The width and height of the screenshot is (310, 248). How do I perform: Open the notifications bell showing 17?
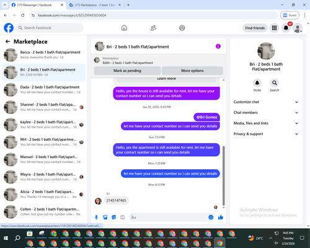click(286, 28)
